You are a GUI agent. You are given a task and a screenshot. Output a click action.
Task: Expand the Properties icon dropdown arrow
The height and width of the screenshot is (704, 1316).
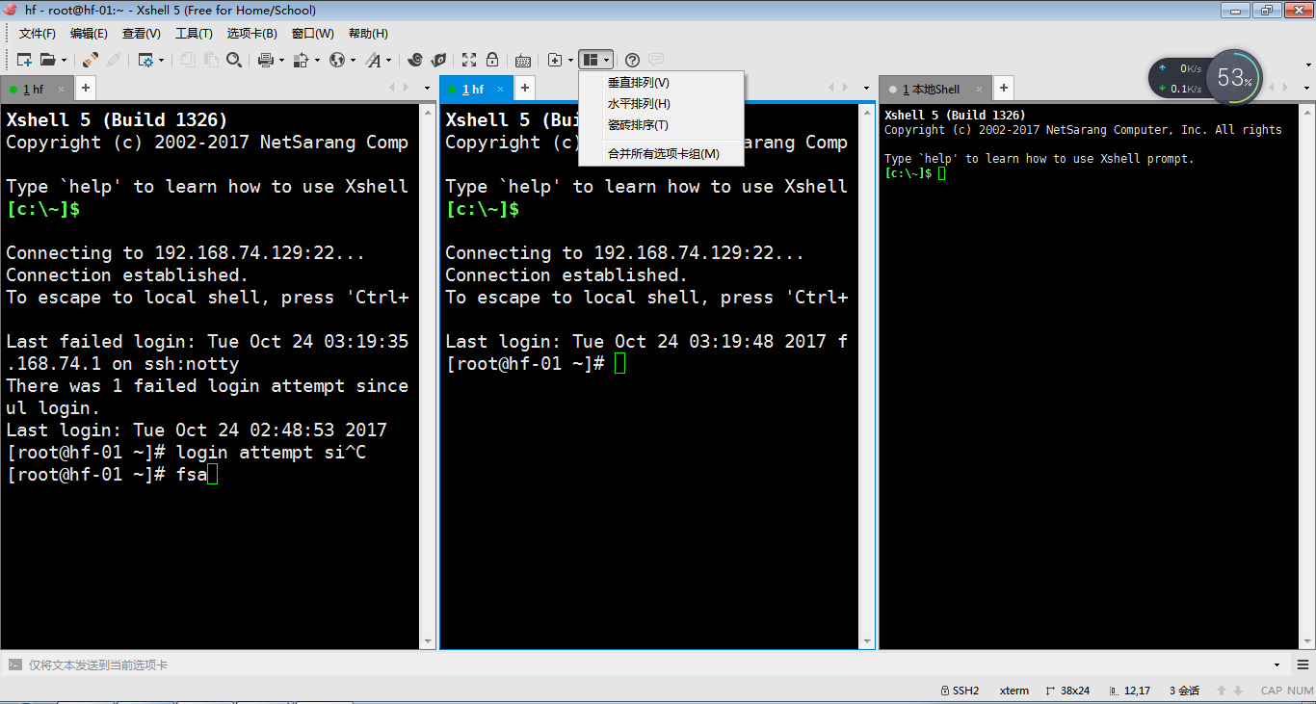(x=161, y=60)
